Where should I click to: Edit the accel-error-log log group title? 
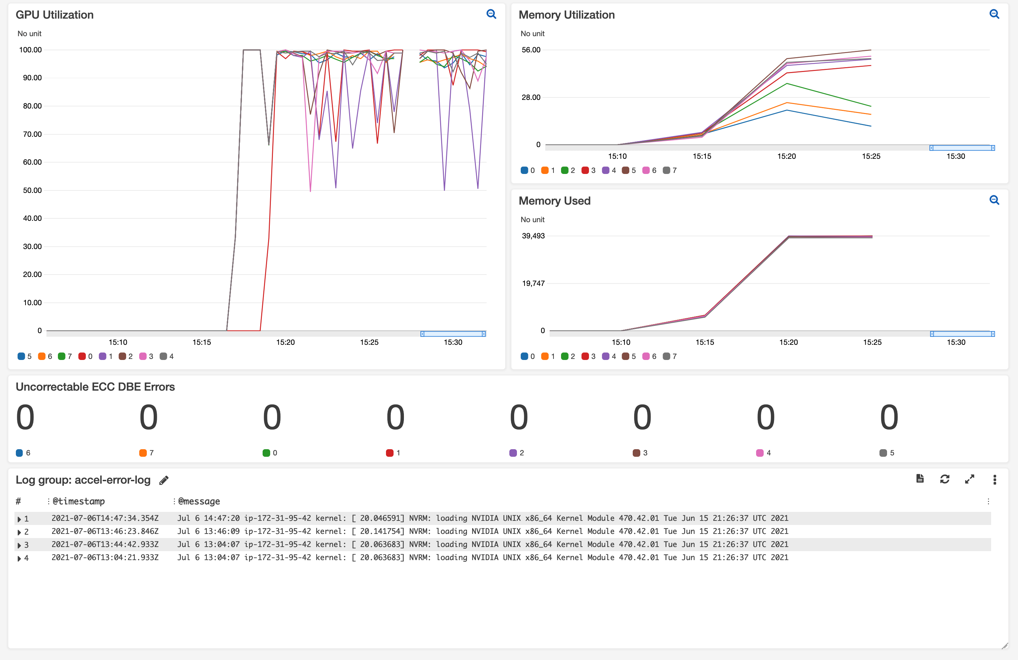(x=164, y=481)
